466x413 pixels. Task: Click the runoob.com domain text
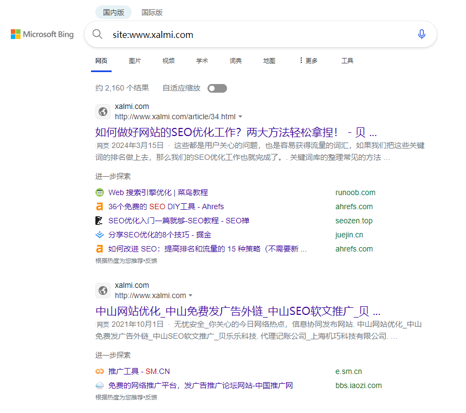coord(355,192)
